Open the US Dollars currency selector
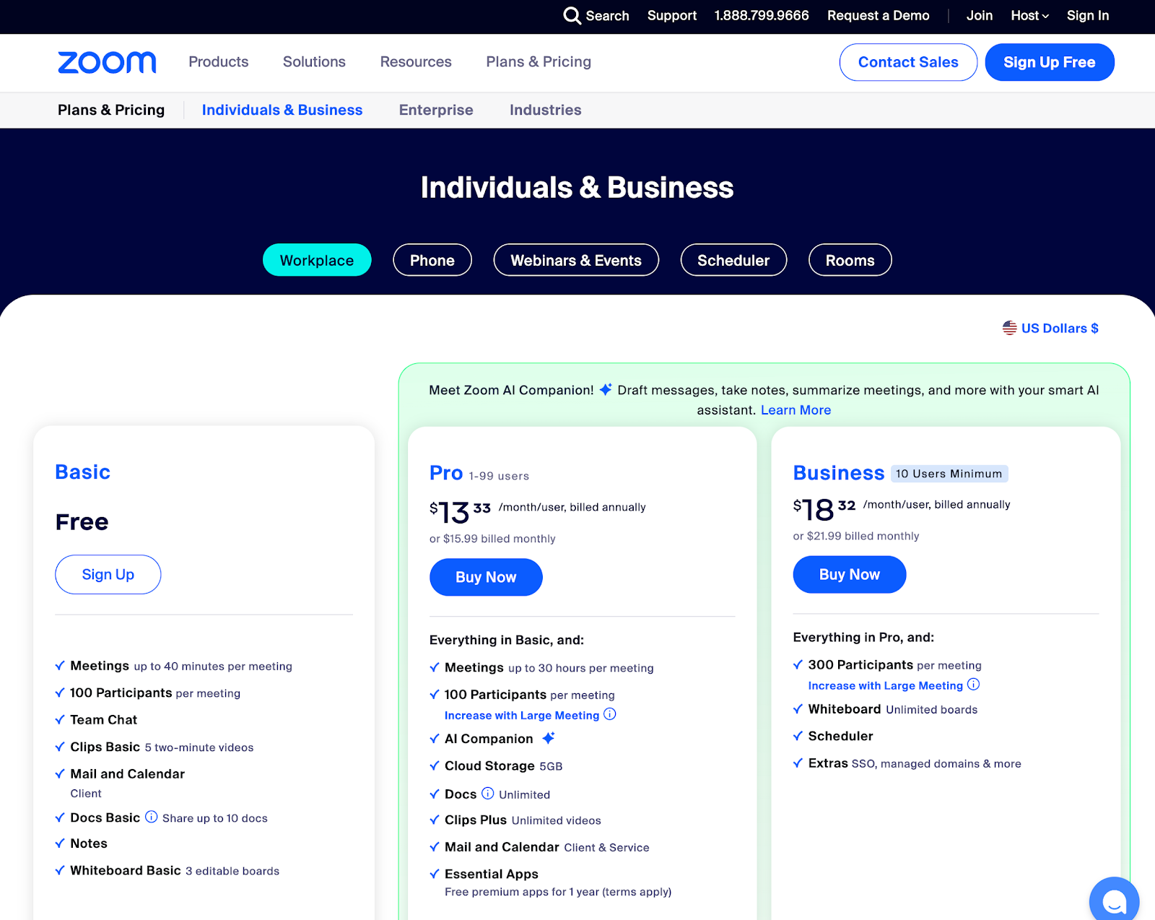 point(1059,327)
